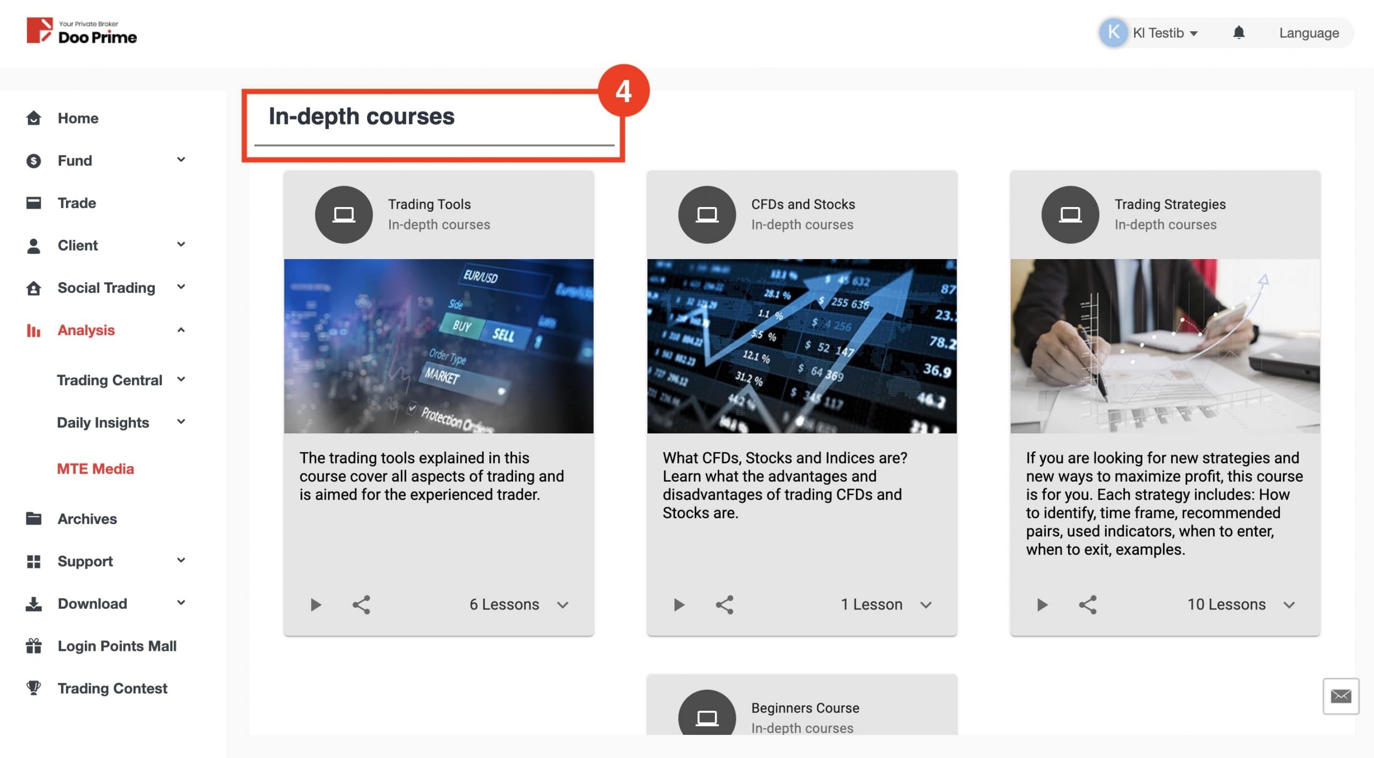Image resolution: width=1374 pixels, height=758 pixels.
Task: Open the CFDs and Stocks thumbnail
Action: pos(802,346)
